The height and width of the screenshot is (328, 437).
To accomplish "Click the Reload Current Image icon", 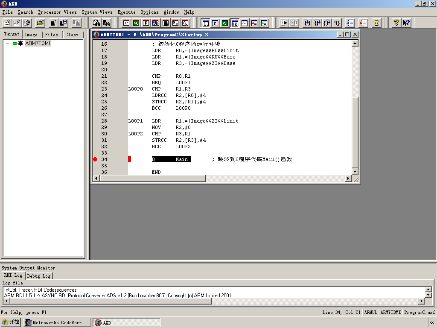I will (27, 23).
